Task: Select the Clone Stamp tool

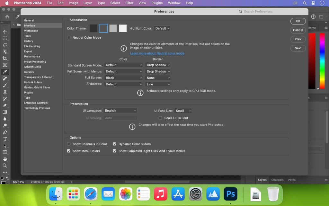Action: point(5,92)
